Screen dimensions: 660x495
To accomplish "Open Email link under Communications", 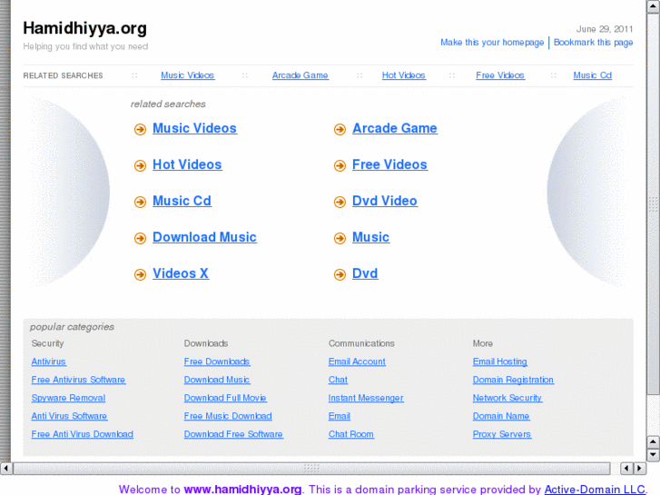I will pyautogui.click(x=340, y=416).
